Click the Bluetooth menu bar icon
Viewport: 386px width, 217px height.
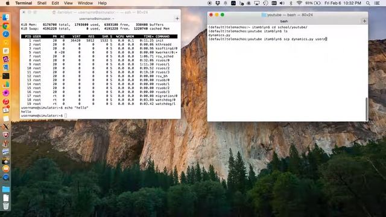[291, 3]
